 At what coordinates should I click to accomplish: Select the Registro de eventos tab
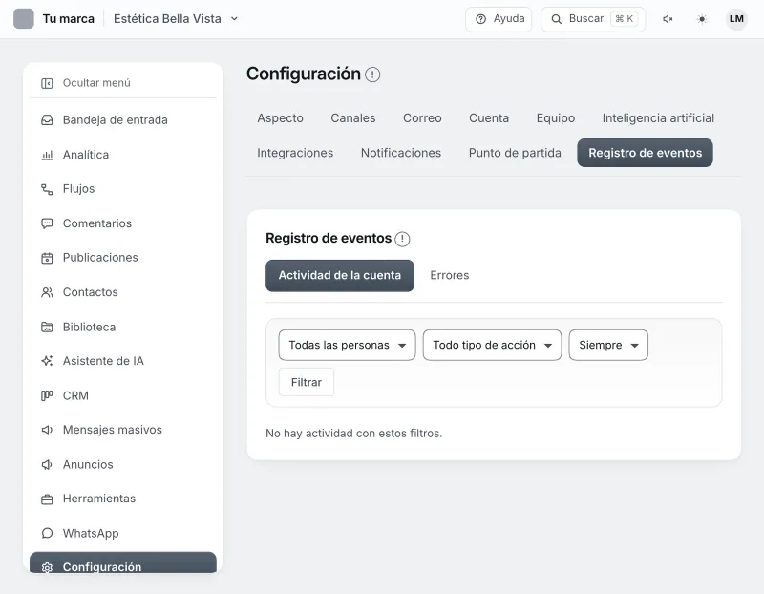[646, 153]
